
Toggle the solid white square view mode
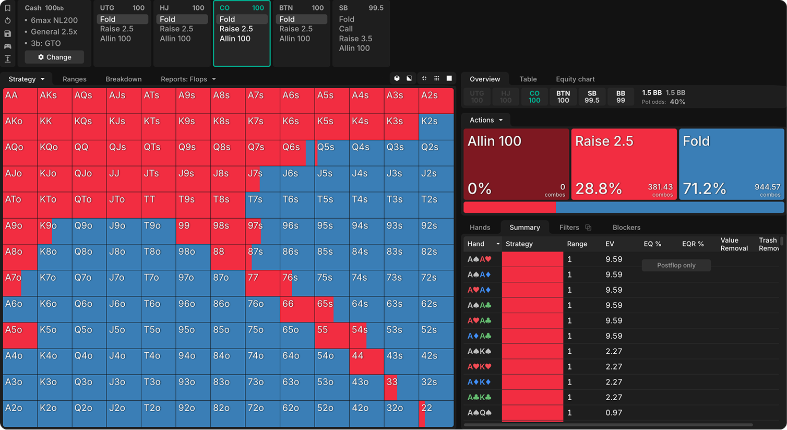(449, 78)
